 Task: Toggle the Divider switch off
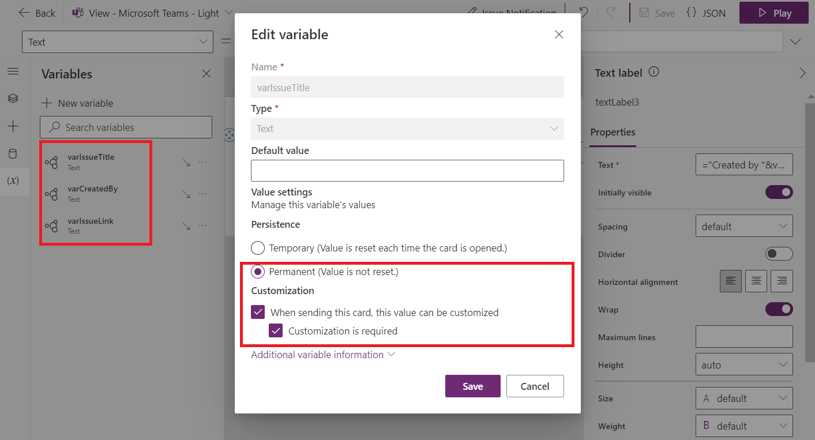click(779, 253)
